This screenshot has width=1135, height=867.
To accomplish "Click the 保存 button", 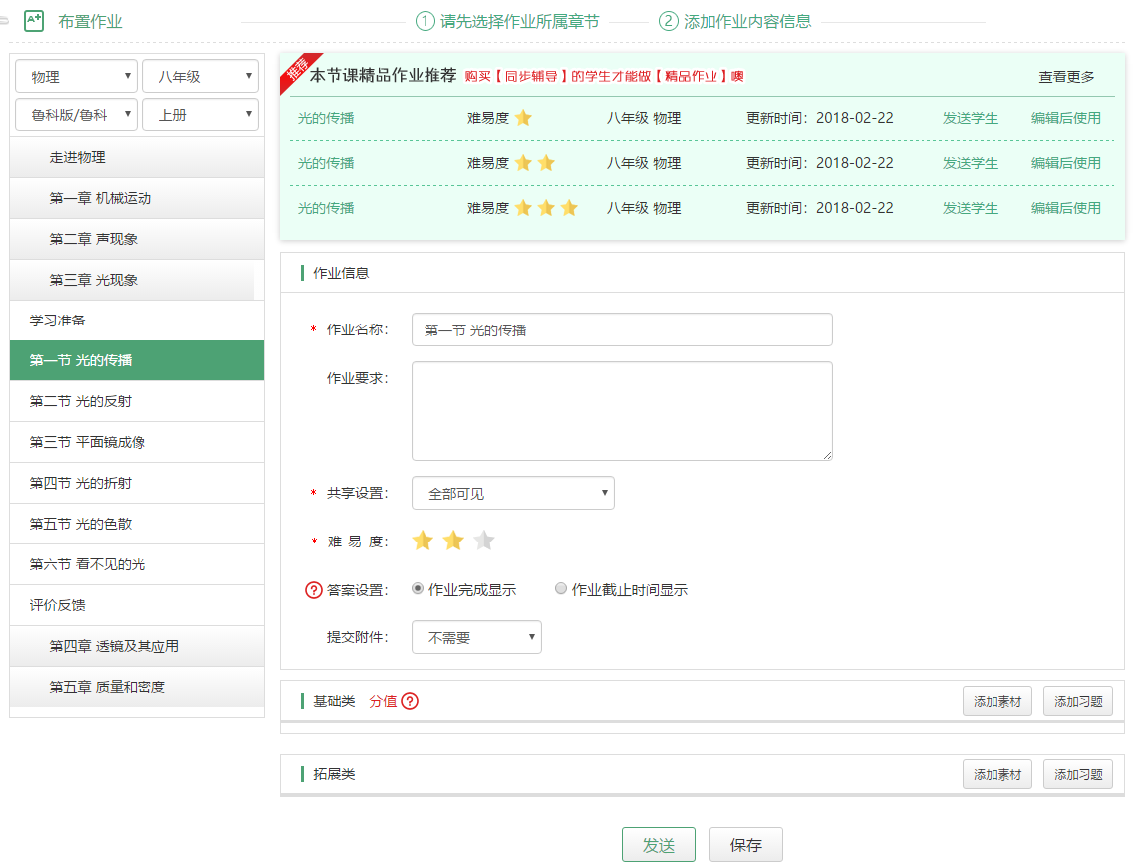I will (745, 844).
